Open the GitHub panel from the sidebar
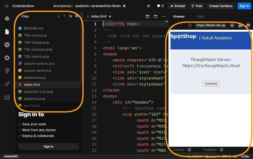253x159 pixels. (x=7, y=71)
